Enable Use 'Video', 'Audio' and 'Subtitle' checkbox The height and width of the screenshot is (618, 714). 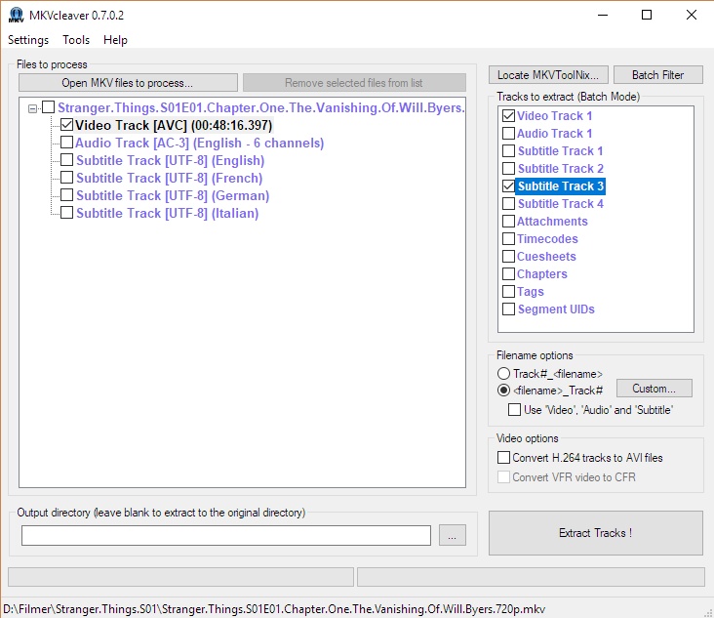point(514,410)
